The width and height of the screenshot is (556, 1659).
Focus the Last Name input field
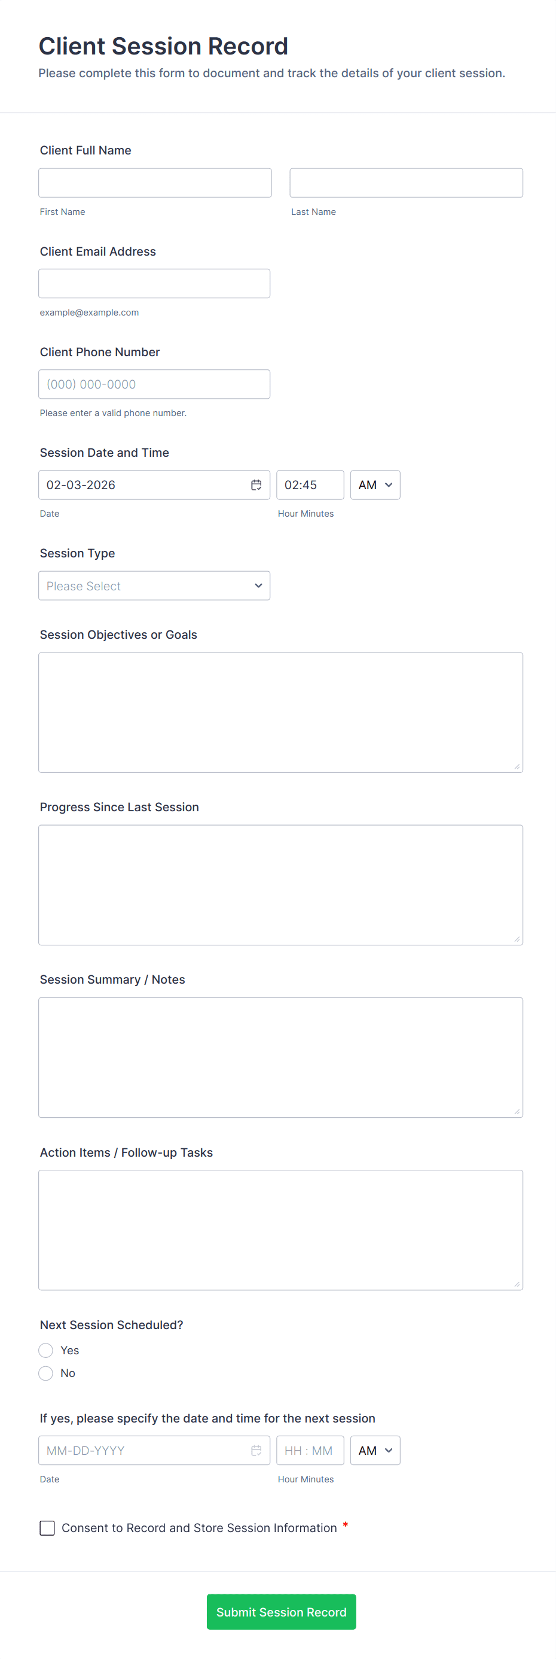tap(406, 183)
